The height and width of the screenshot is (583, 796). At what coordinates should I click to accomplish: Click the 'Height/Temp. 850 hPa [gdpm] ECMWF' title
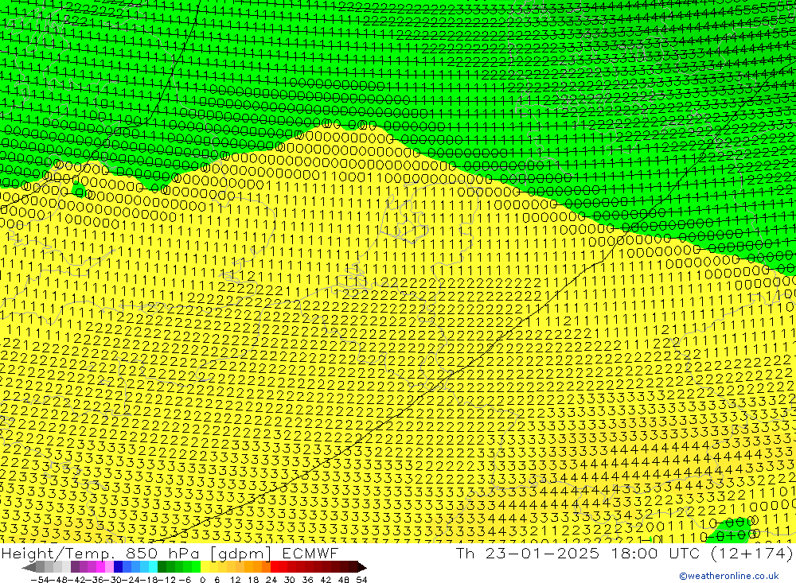[x=170, y=553]
